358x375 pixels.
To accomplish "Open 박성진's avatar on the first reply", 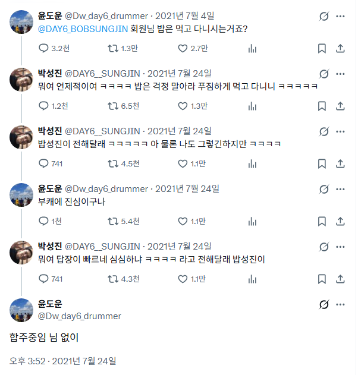I will (21, 80).
